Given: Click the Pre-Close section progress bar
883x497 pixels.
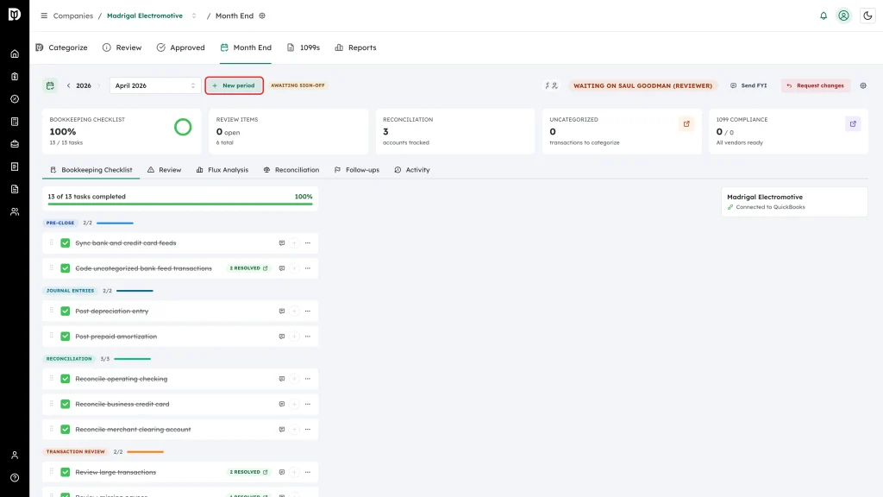Looking at the screenshot, I should (115, 223).
